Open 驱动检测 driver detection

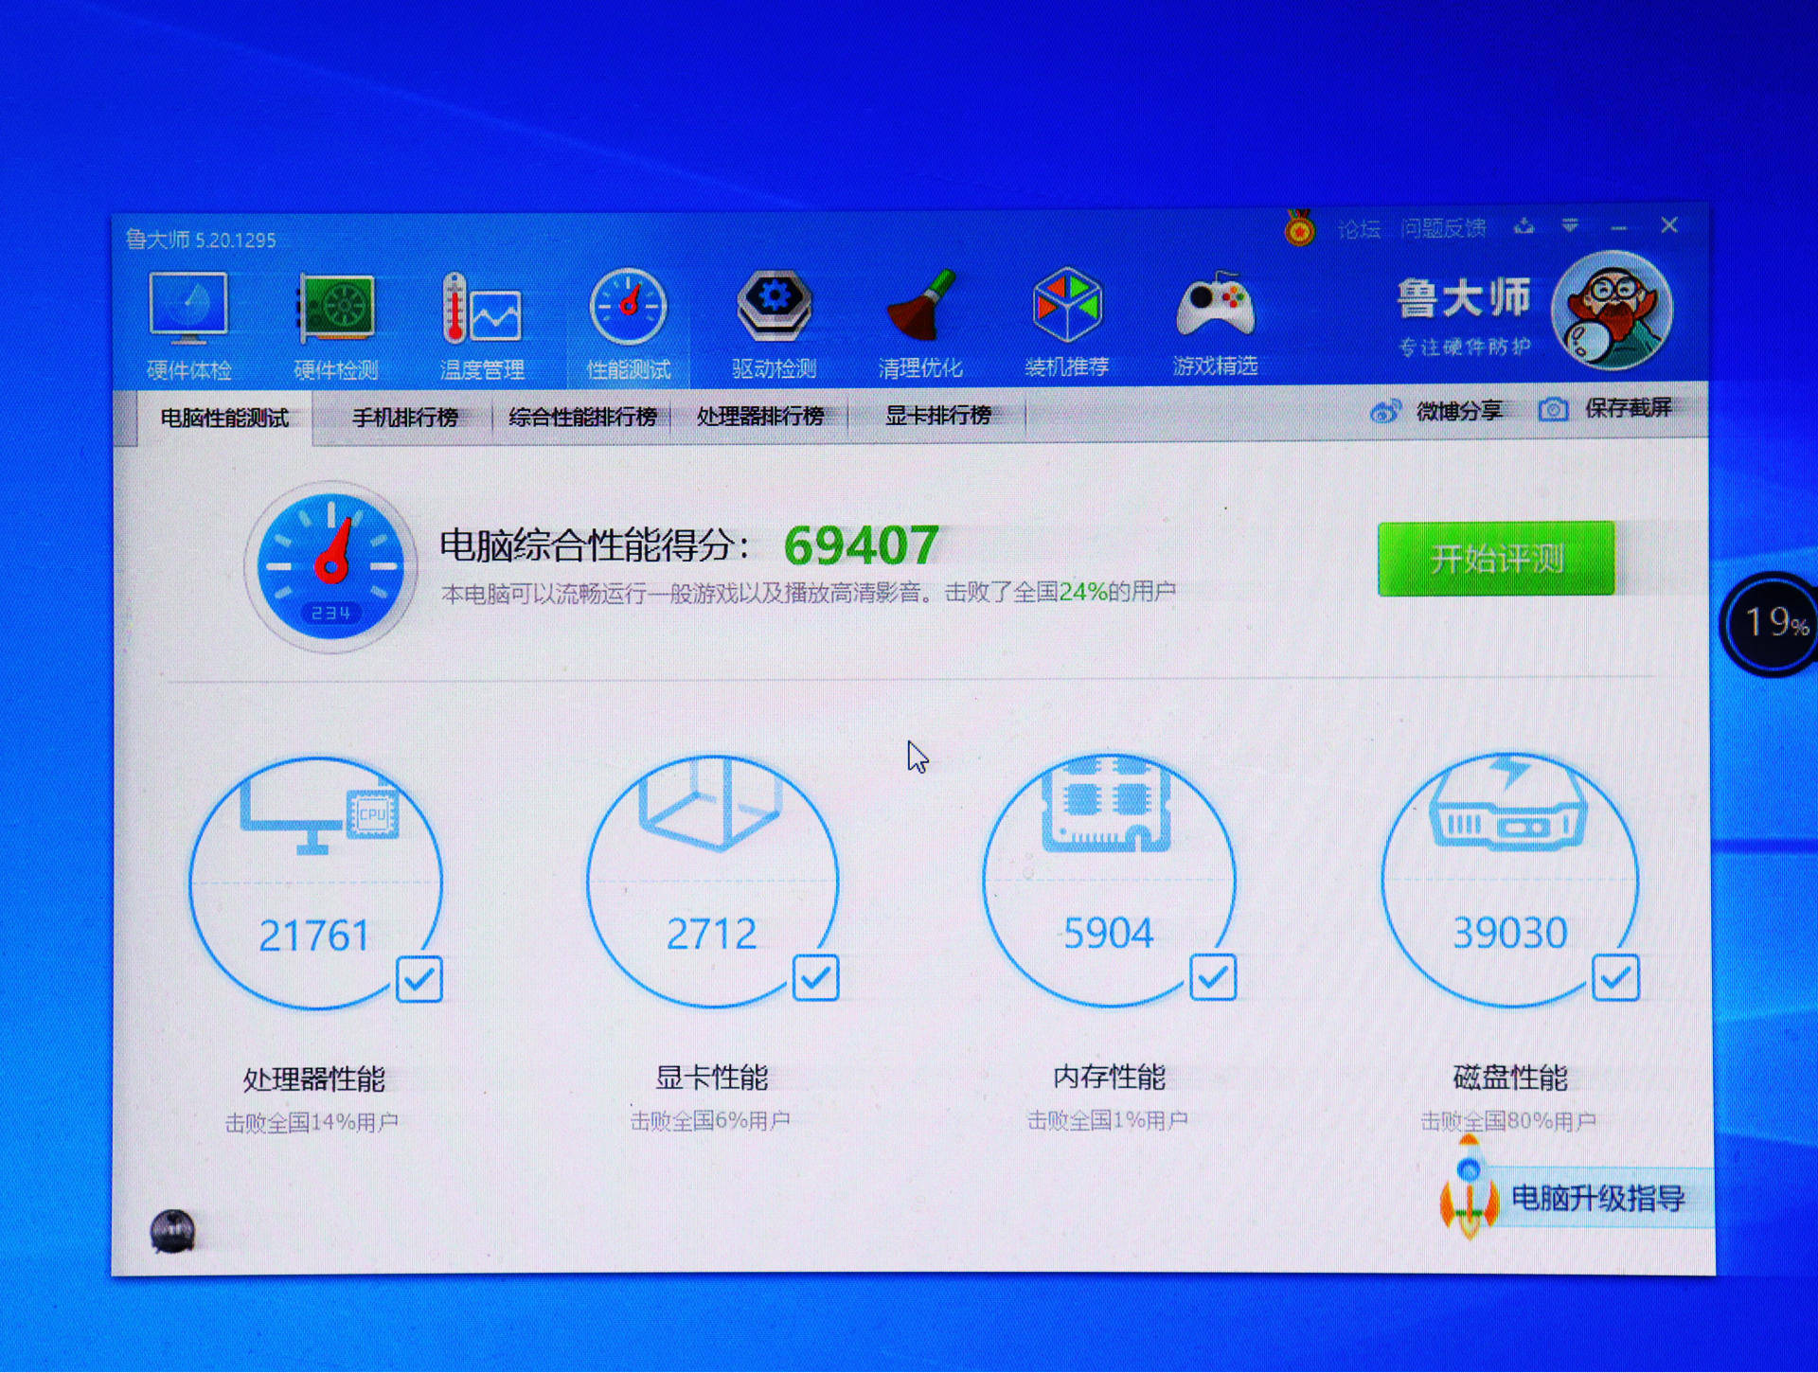[775, 325]
